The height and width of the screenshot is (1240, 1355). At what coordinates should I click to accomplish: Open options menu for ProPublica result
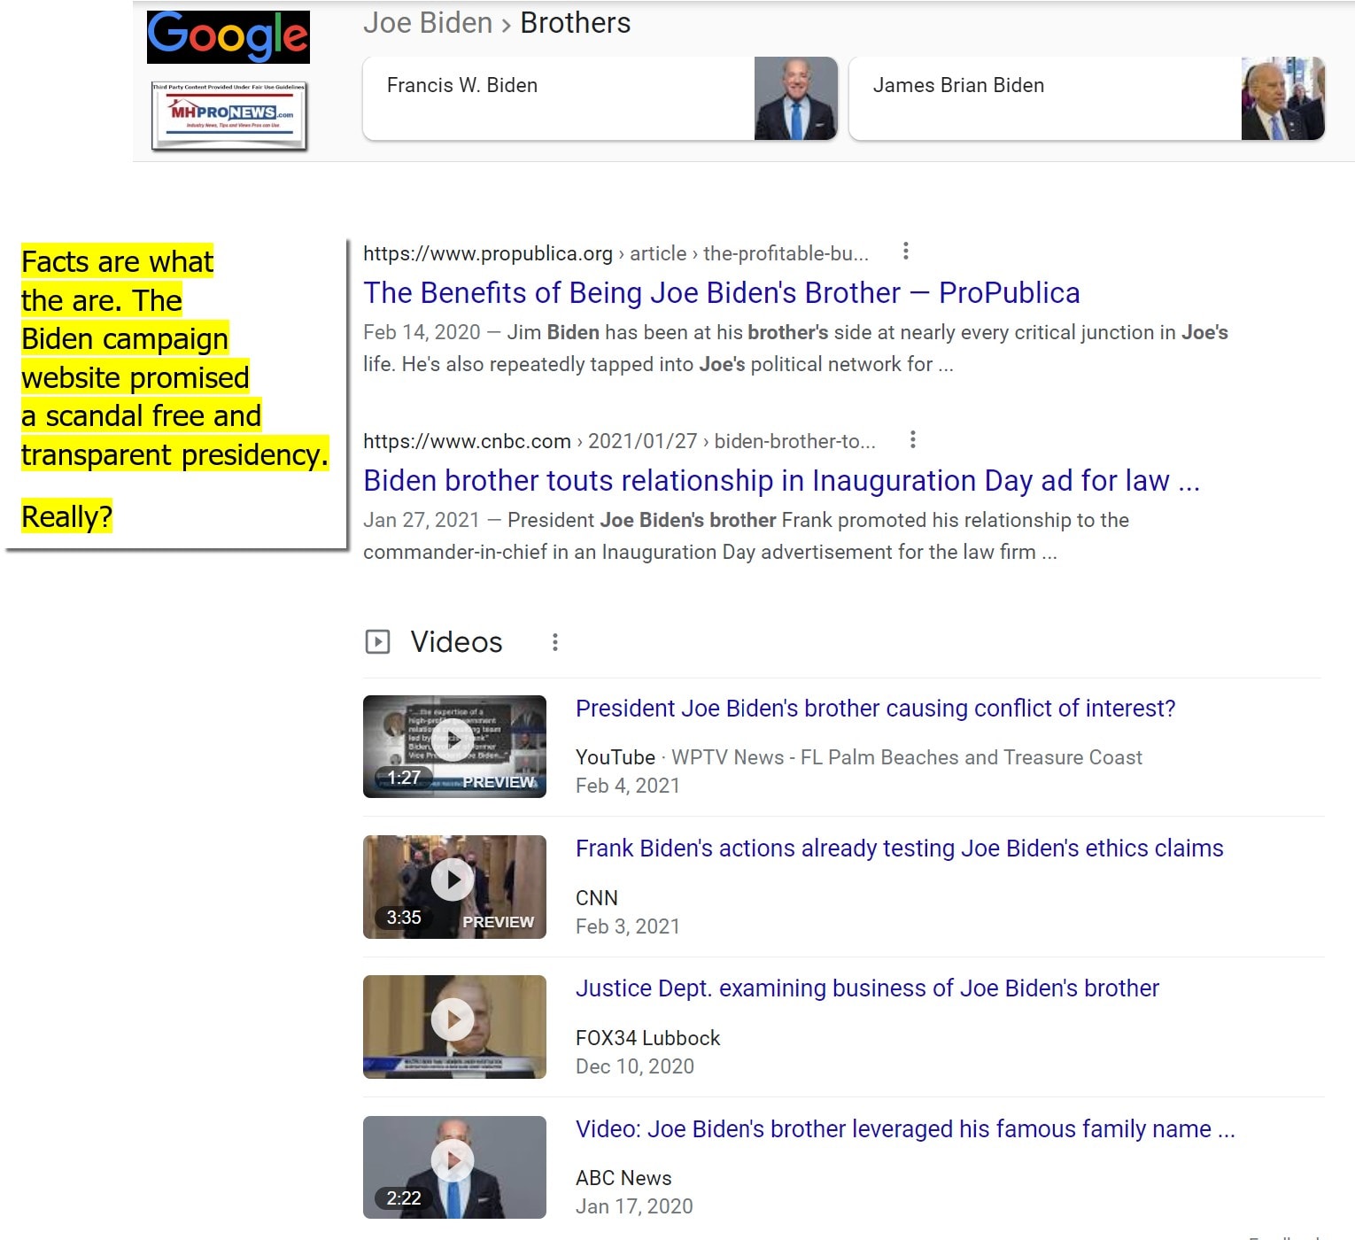pos(905,252)
